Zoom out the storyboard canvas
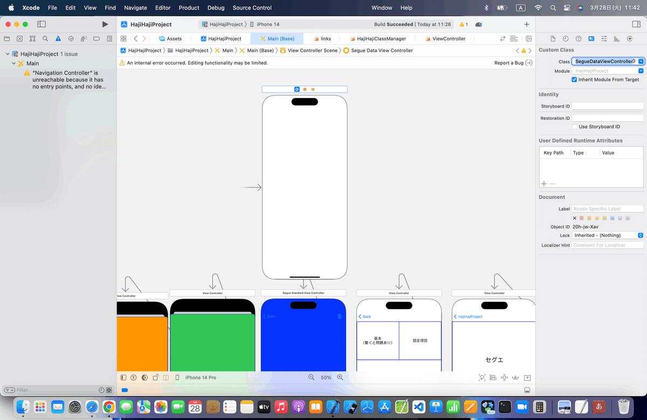The width and height of the screenshot is (647, 420). [x=311, y=377]
